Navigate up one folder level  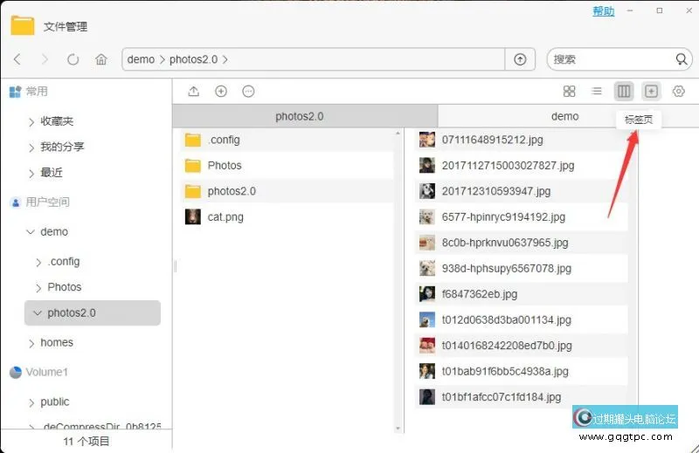point(520,59)
